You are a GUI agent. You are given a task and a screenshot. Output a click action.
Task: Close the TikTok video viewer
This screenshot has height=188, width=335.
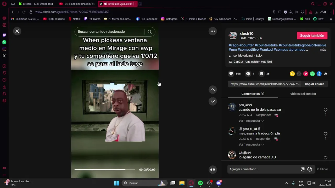[x=17, y=31]
